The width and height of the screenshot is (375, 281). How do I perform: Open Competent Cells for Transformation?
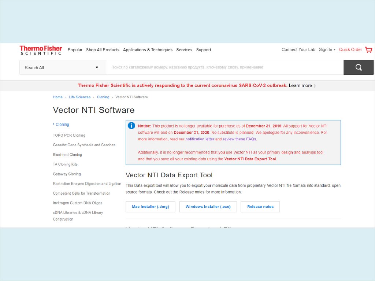tap(82, 193)
